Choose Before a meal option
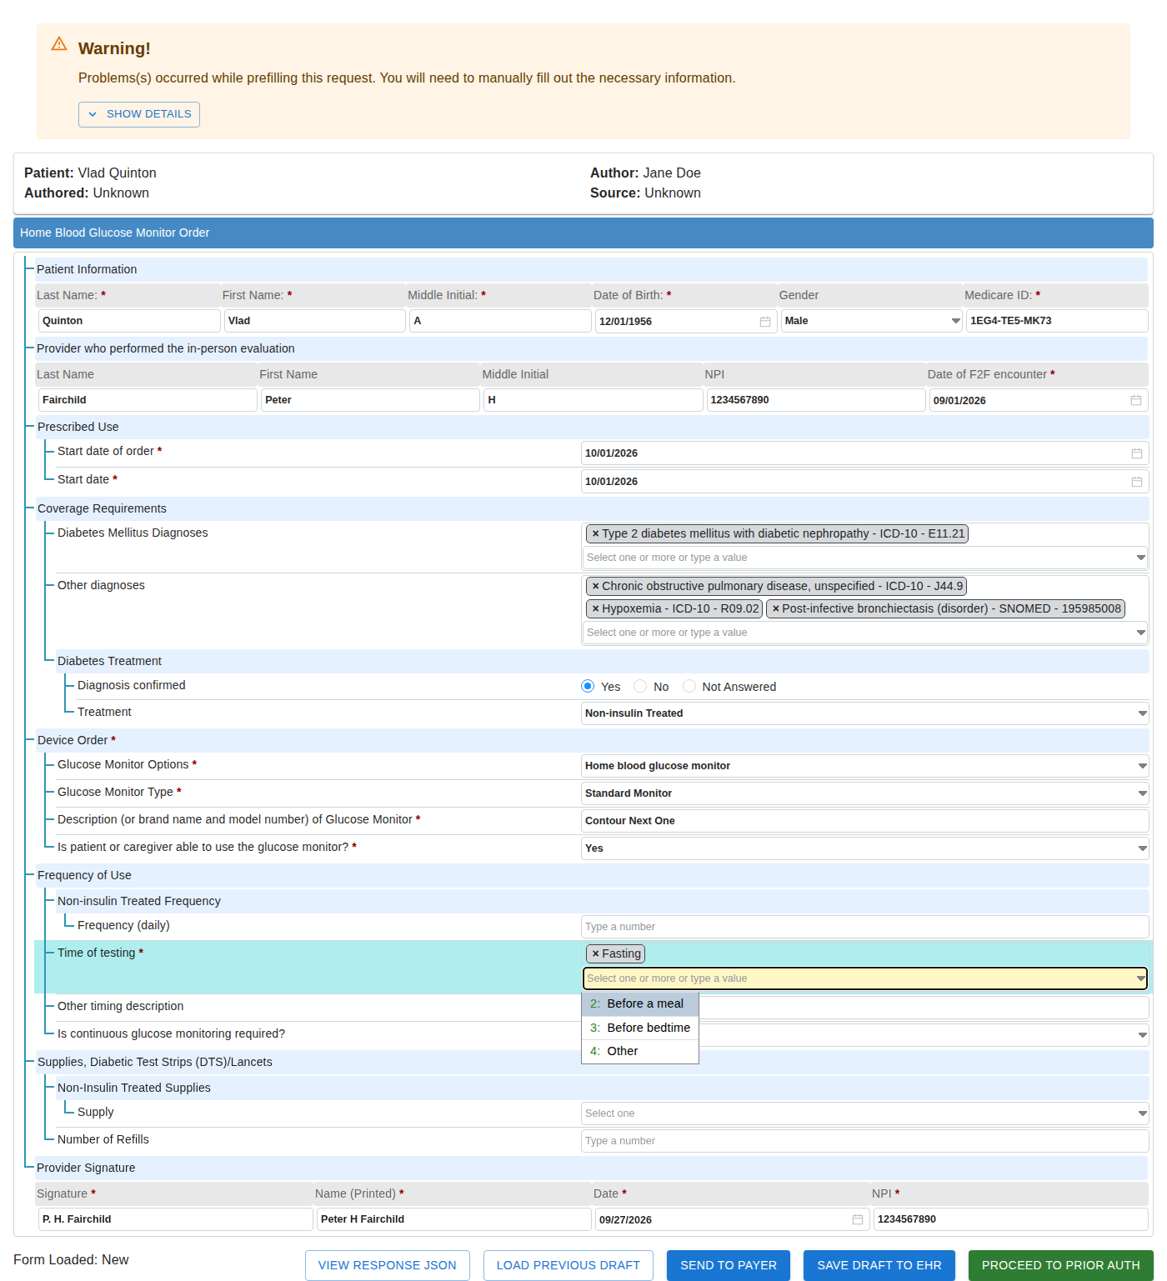Viewport: 1167px width, 1281px height. pyautogui.click(x=640, y=1004)
